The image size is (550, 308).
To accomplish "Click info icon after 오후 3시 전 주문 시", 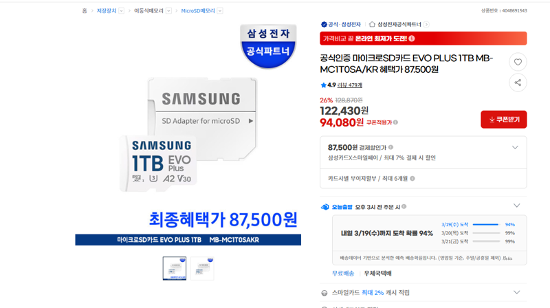I will coord(404,207).
